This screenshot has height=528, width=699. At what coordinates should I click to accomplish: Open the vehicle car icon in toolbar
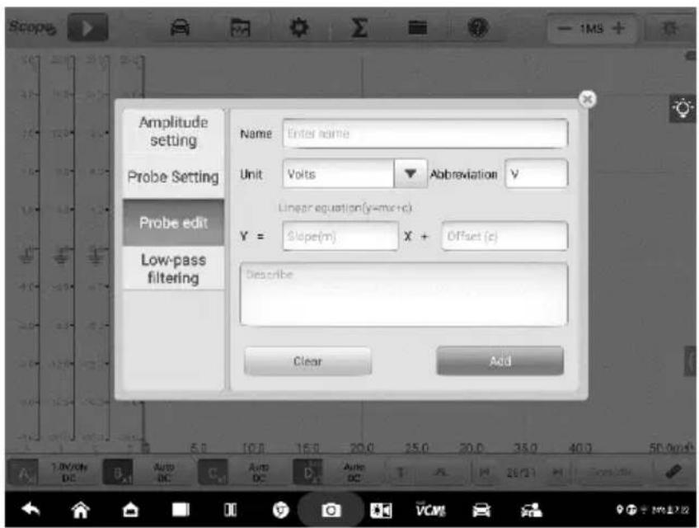(x=180, y=28)
